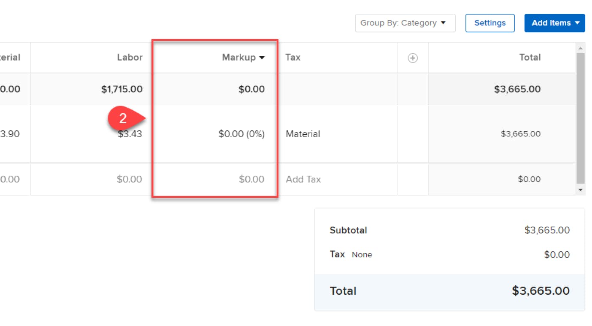Expand the Add Items dropdown button

point(555,23)
